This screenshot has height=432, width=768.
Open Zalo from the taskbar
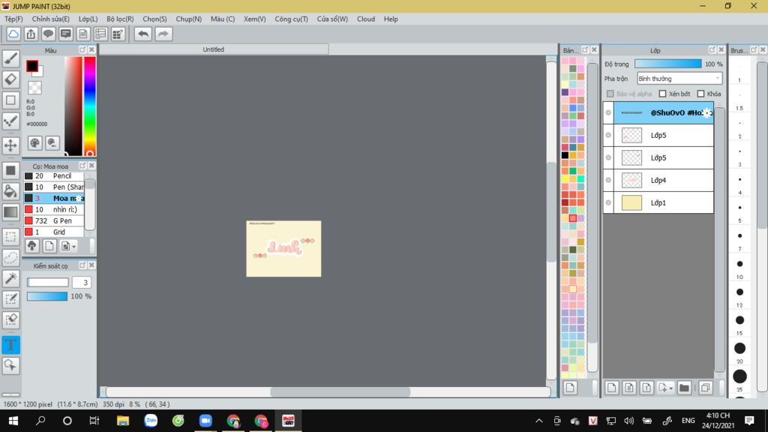tap(150, 421)
